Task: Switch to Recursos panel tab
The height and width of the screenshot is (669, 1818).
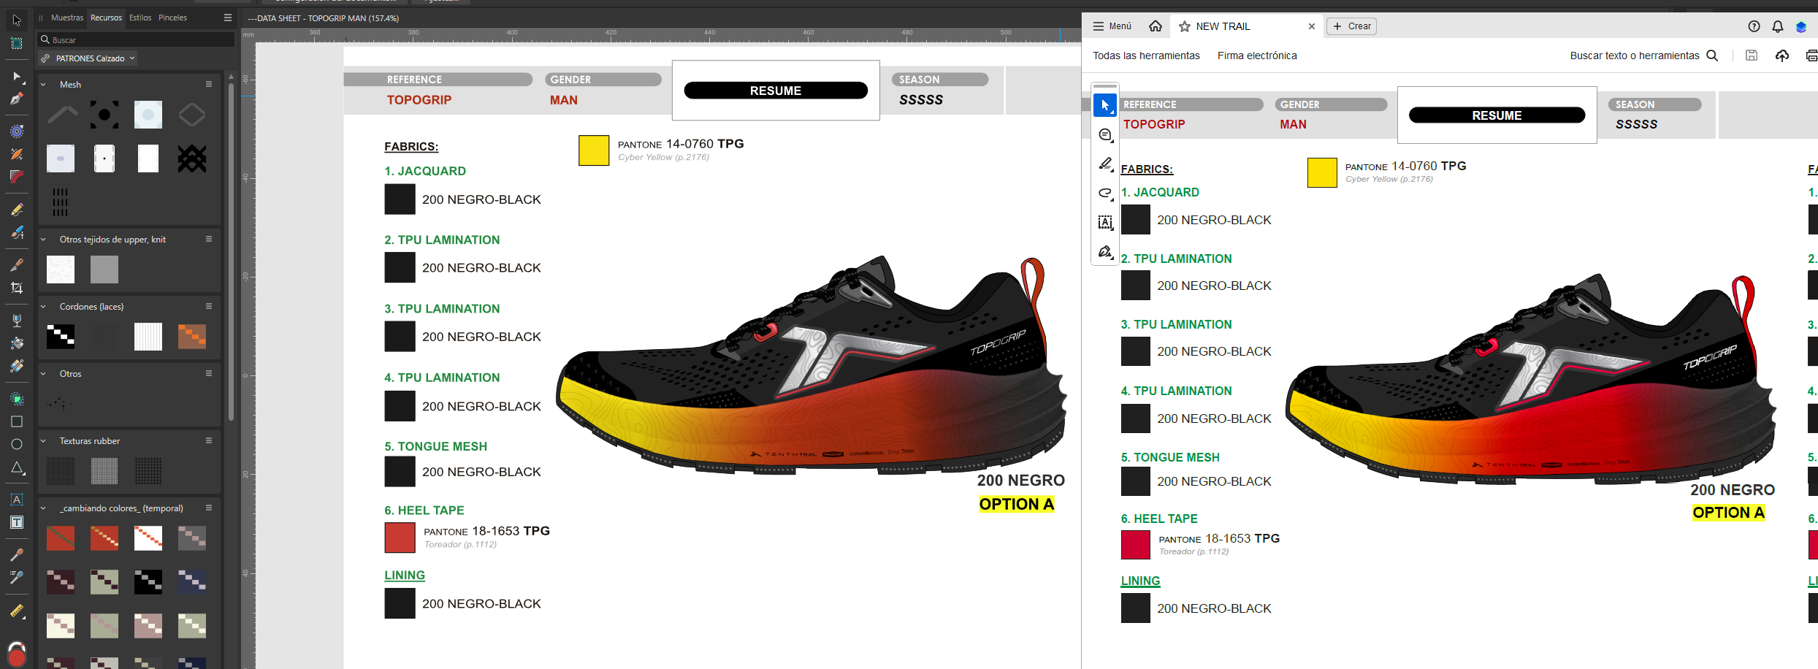Action: [x=106, y=18]
